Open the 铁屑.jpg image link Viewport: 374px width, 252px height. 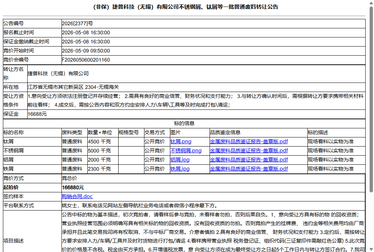point(180,169)
